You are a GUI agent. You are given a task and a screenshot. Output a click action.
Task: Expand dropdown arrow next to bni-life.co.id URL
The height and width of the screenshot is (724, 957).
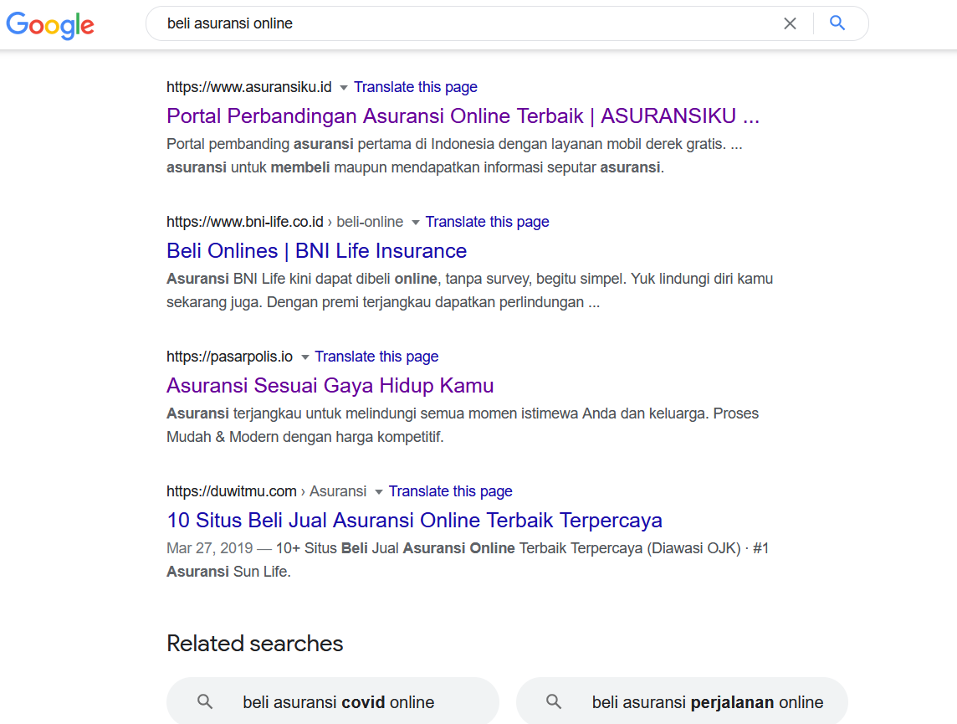click(x=416, y=222)
